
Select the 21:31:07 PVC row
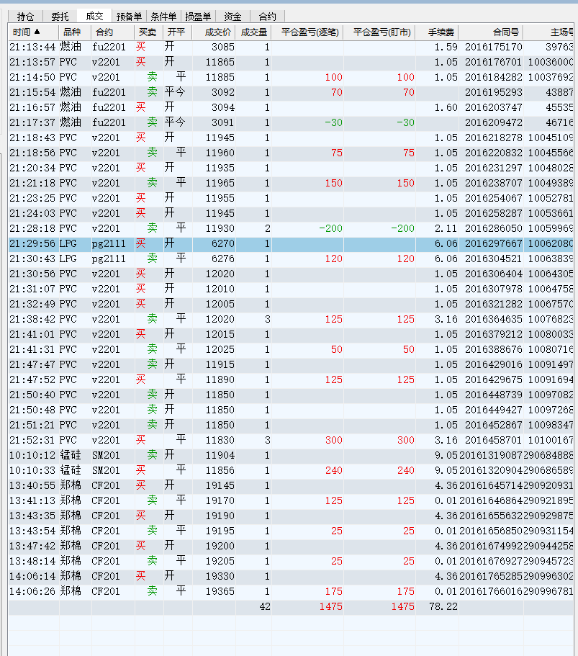point(291,289)
